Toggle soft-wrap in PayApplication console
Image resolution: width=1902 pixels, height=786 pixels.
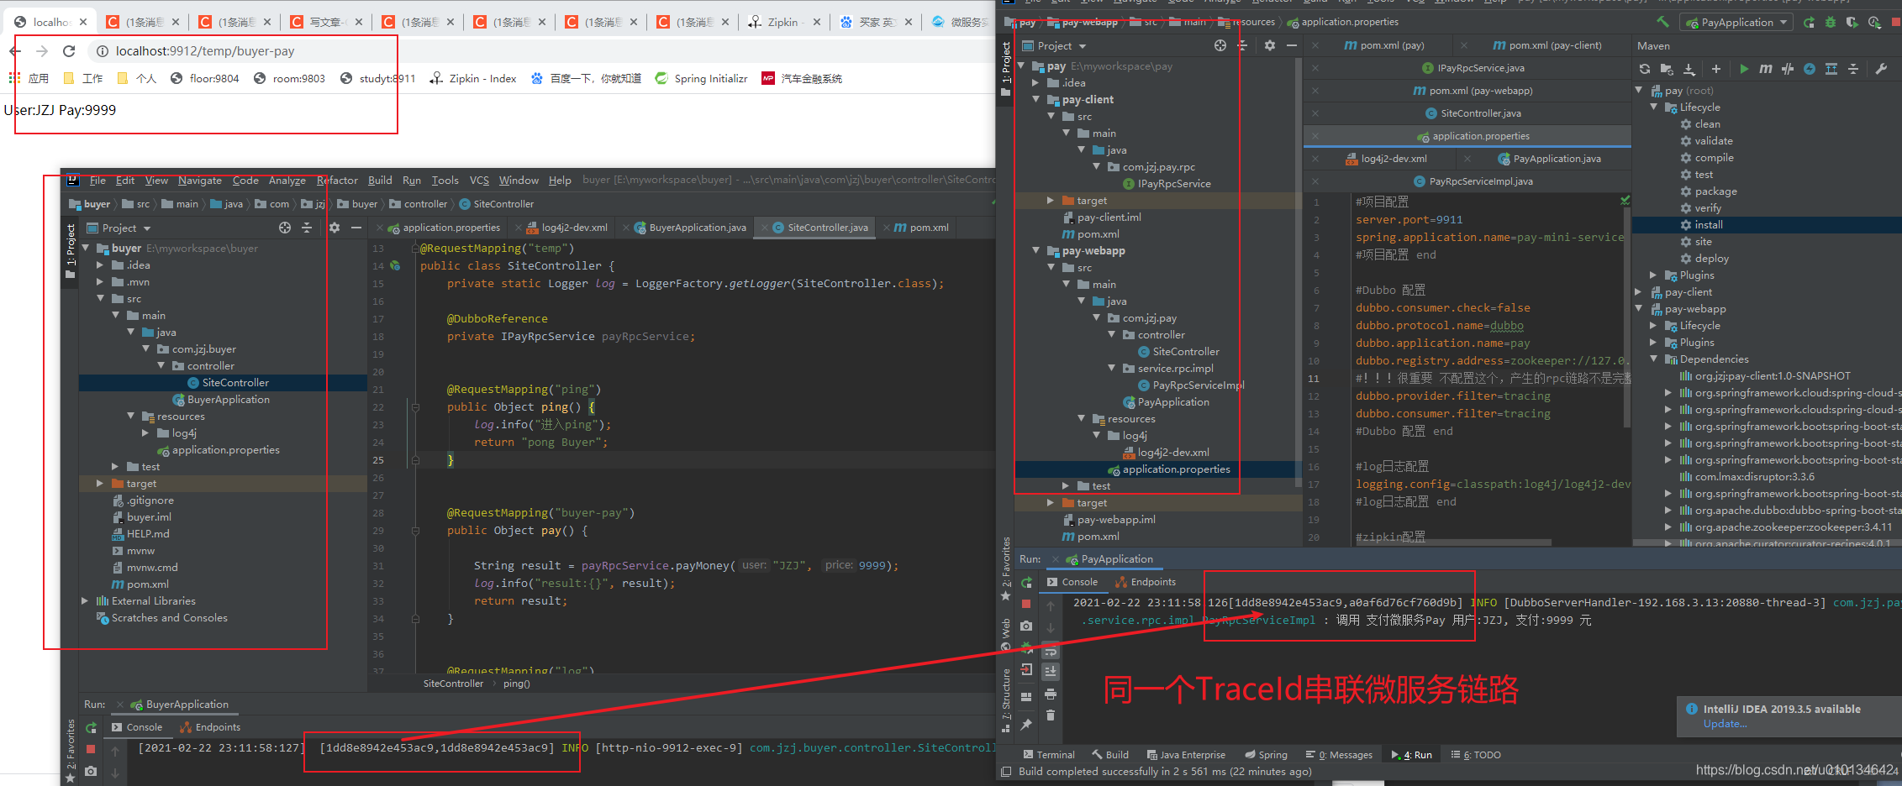[x=1051, y=650]
